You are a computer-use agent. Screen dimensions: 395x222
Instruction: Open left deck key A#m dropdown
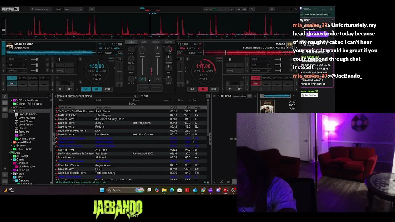coord(118,48)
